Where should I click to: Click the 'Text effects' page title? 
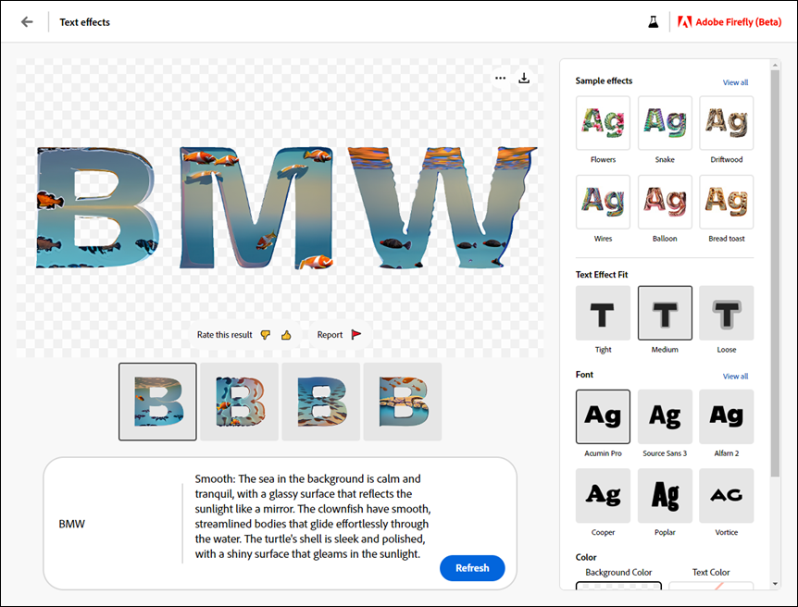pos(84,22)
